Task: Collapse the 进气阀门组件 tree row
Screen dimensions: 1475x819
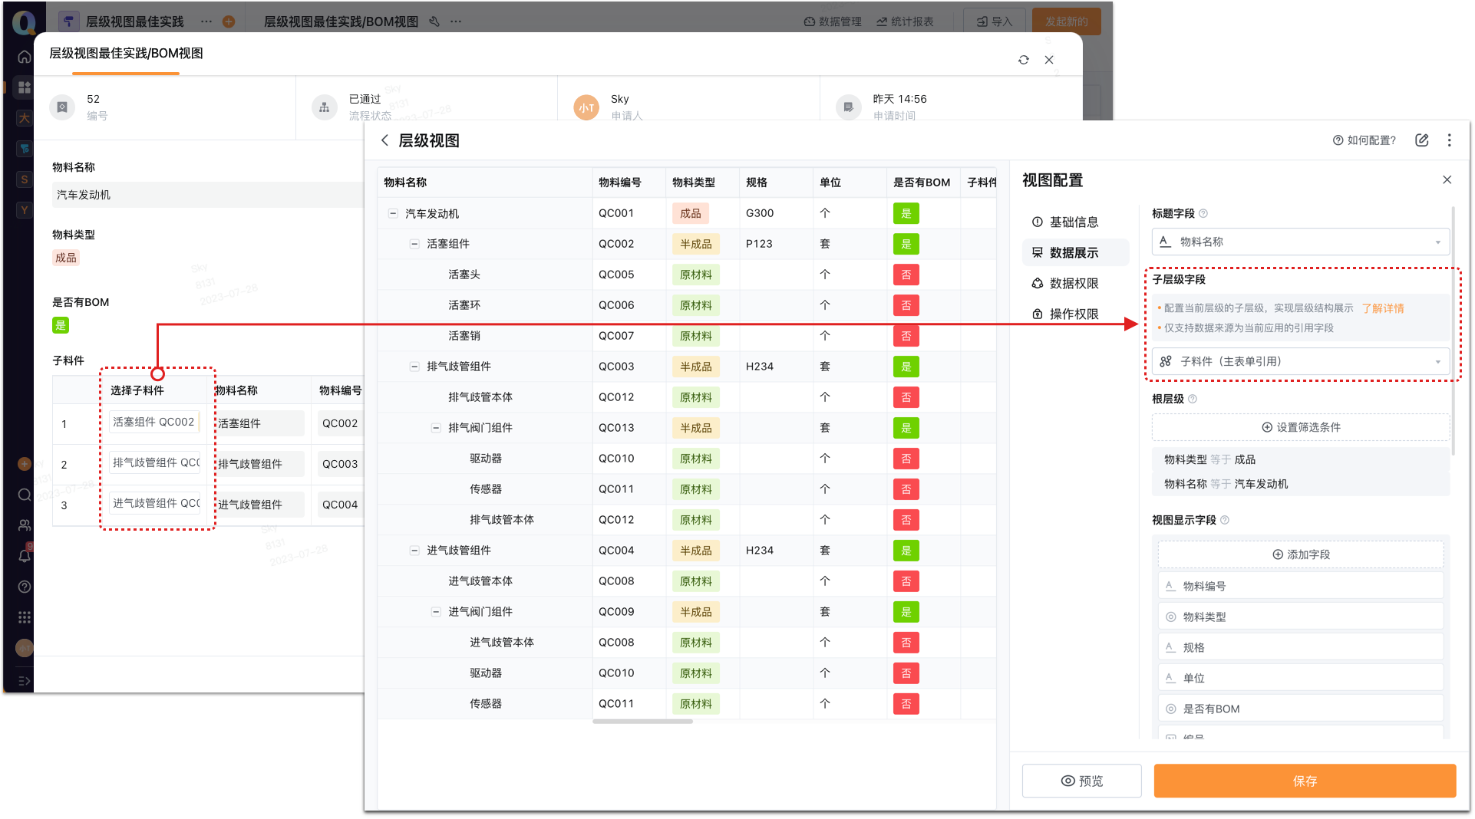Action: point(436,612)
